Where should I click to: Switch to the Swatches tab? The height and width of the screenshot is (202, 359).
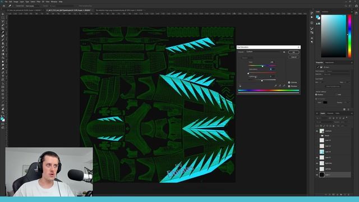(x=325, y=12)
